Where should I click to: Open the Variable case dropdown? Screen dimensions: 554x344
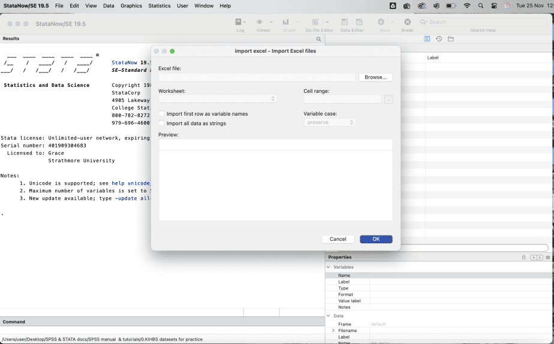pos(330,122)
